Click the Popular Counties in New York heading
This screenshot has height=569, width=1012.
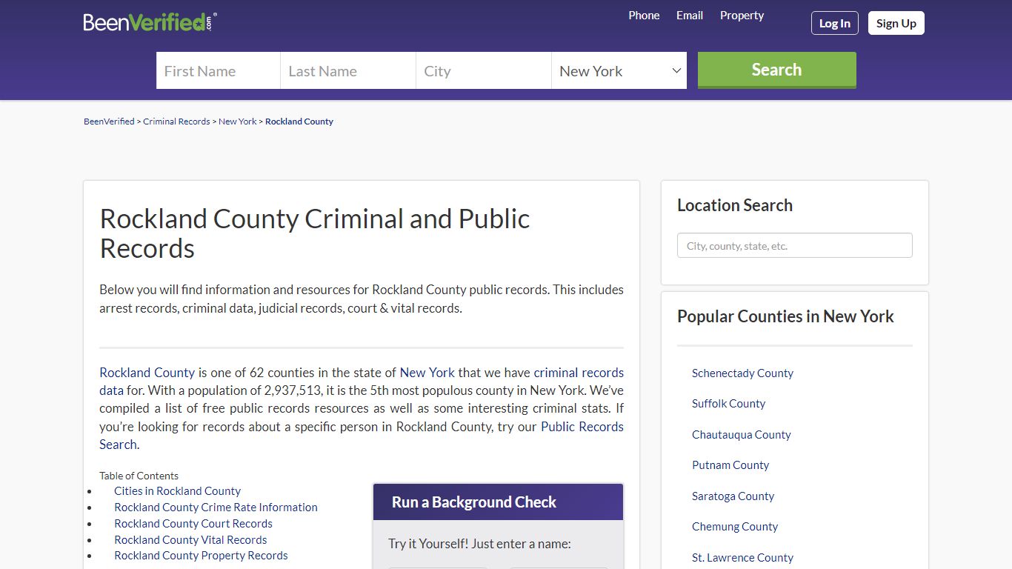pos(785,316)
